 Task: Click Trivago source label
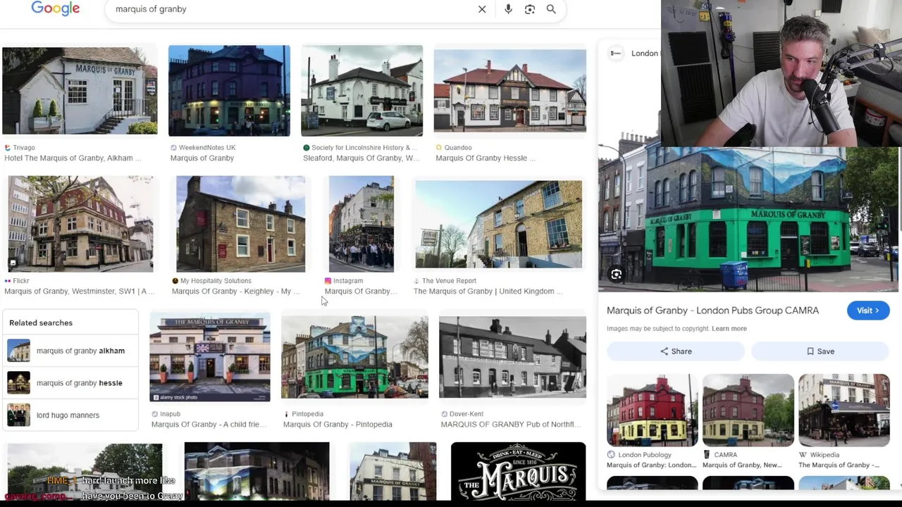coord(24,148)
